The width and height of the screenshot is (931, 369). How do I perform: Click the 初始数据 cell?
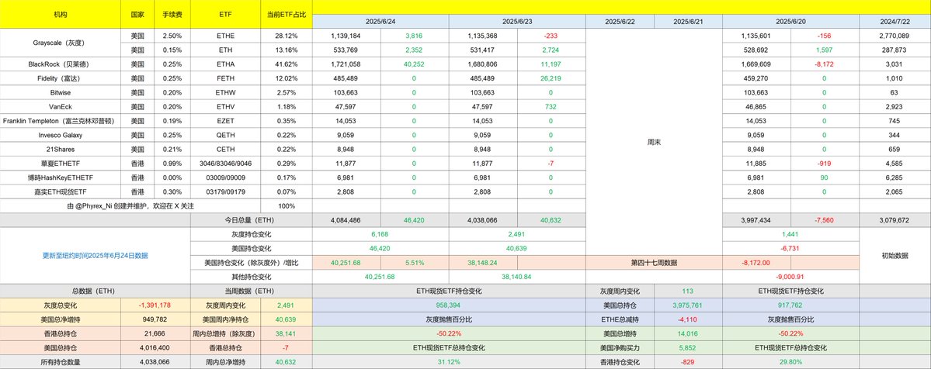coord(895,256)
